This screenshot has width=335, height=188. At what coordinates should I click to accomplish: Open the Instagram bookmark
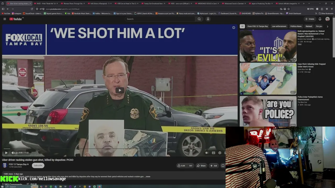[x=16, y=13]
